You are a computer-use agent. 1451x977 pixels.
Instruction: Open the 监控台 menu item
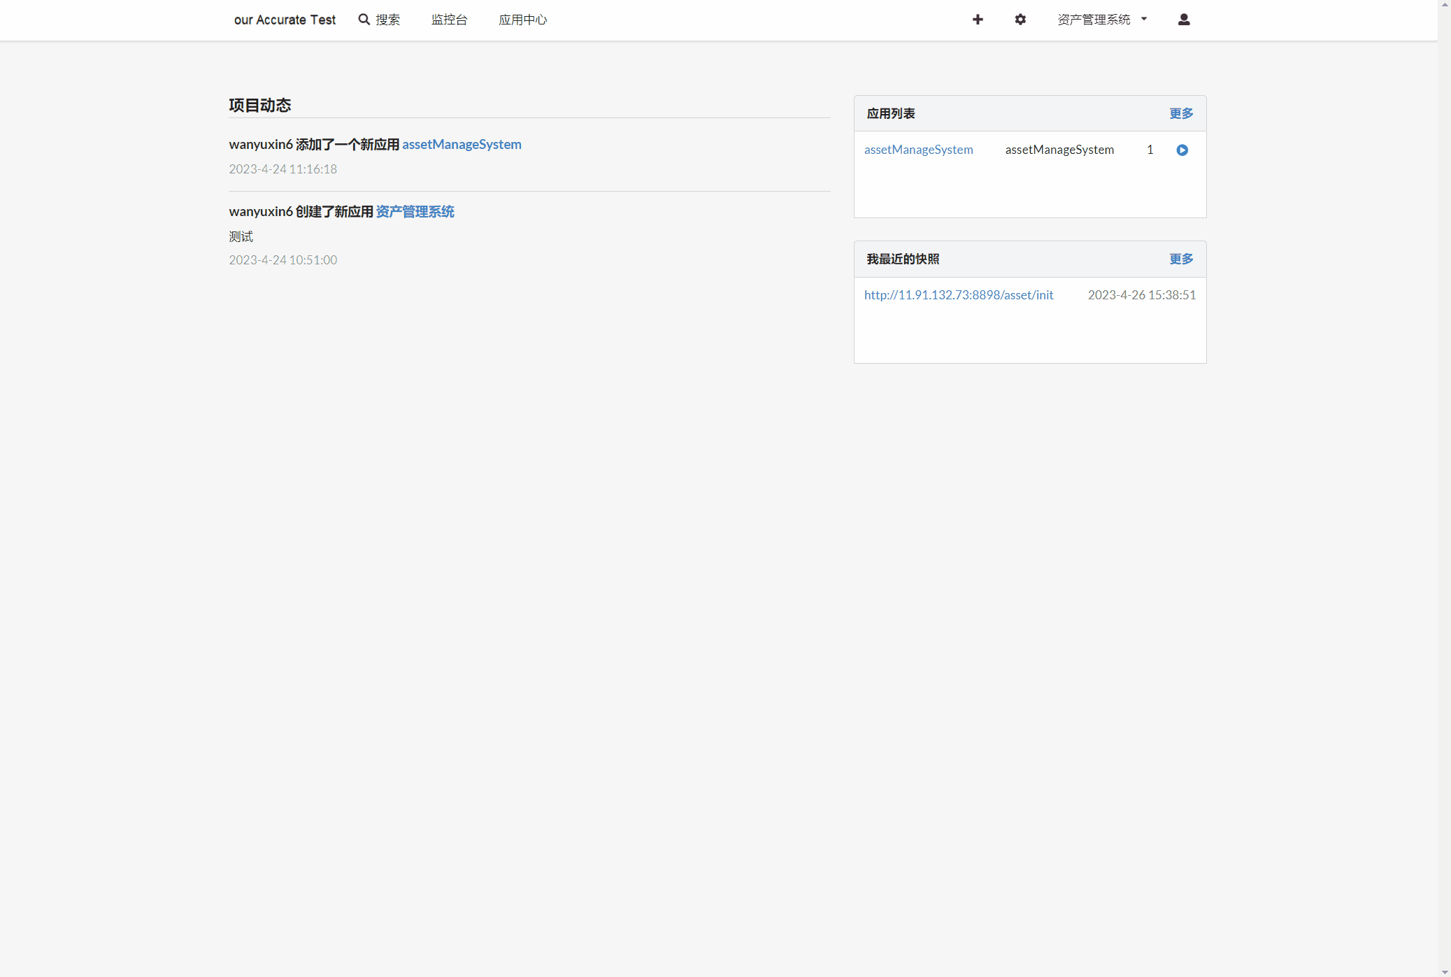[449, 20]
